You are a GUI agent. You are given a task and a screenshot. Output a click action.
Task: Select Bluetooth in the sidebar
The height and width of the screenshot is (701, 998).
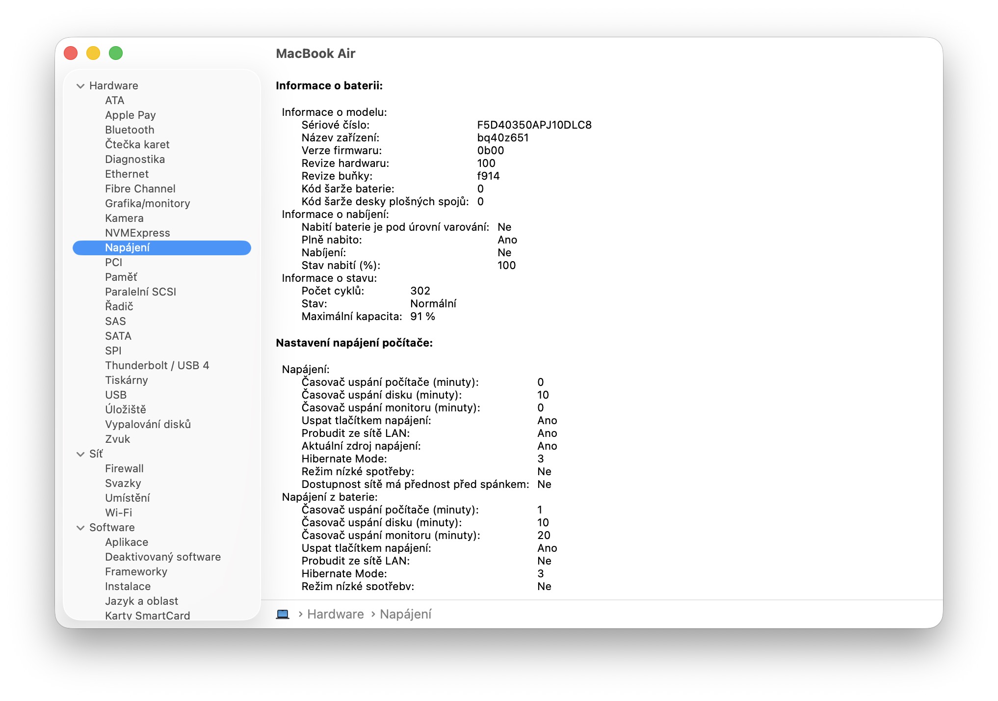click(x=130, y=130)
